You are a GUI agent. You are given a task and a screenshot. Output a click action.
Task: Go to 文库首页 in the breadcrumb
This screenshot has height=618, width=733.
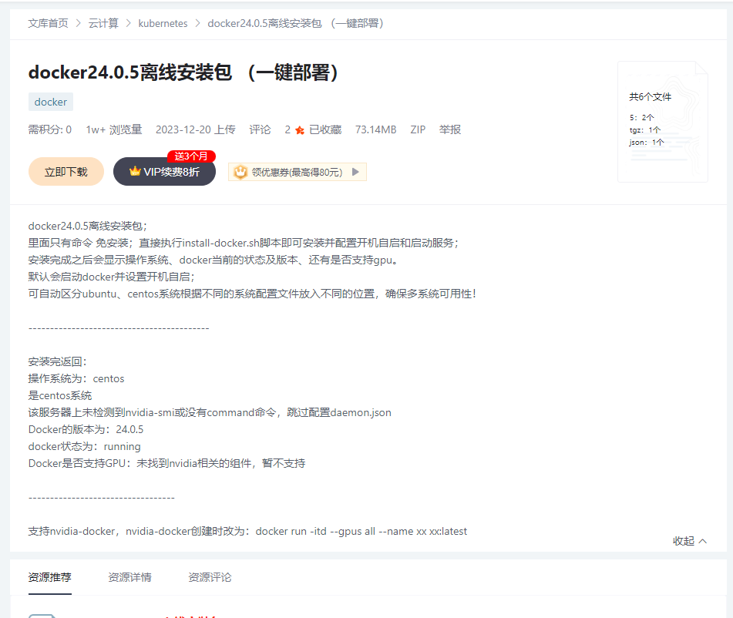tap(48, 23)
